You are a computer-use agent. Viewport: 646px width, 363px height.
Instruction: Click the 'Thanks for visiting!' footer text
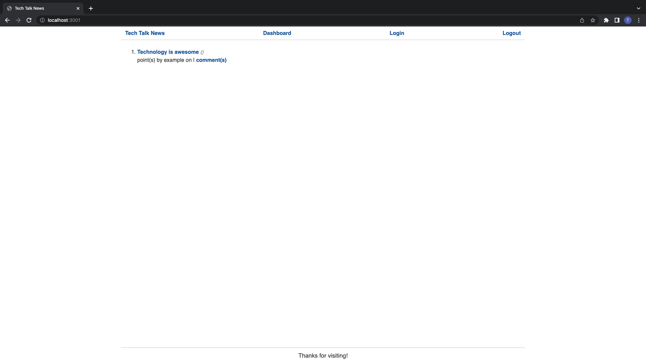tap(323, 356)
